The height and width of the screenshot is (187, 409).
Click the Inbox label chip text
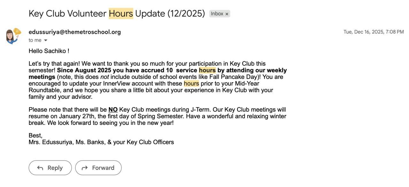click(217, 14)
